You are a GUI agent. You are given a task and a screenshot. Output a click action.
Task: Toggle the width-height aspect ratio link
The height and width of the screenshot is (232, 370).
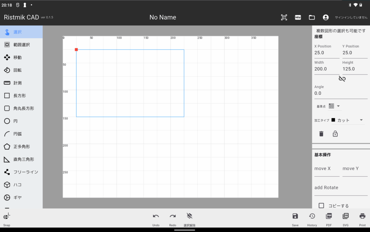[342, 79]
